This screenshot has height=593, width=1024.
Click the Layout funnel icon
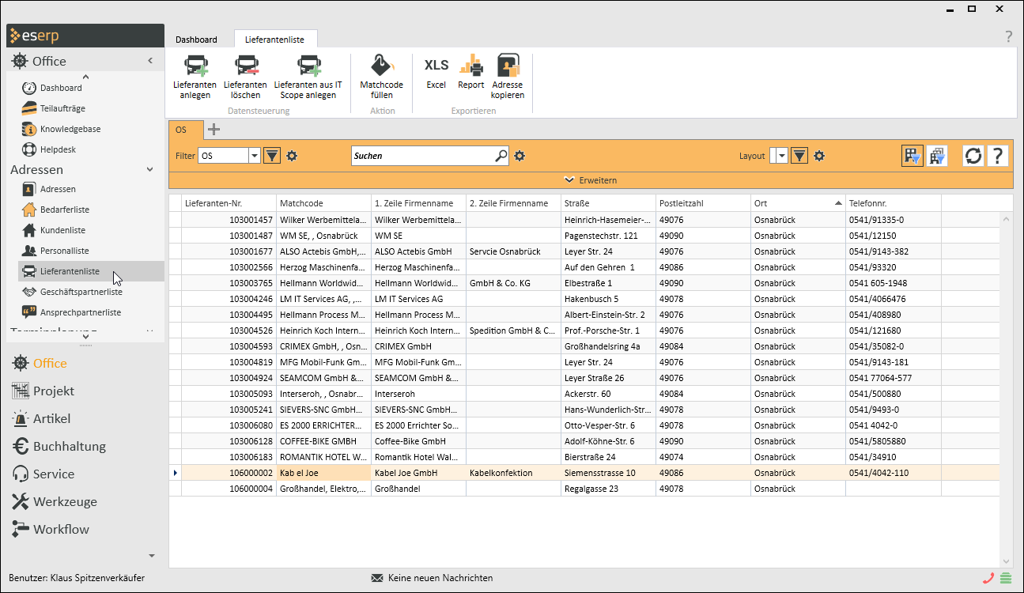coord(799,156)
